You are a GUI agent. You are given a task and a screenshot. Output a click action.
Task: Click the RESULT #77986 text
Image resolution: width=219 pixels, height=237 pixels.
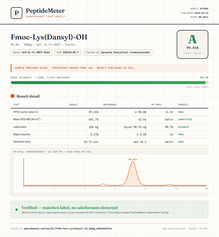tap(199, 9)
